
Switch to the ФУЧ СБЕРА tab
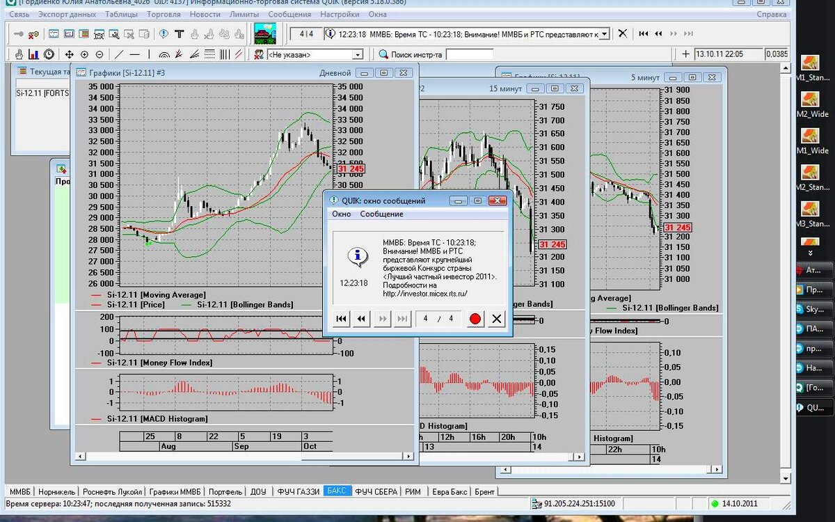point(376,491)
